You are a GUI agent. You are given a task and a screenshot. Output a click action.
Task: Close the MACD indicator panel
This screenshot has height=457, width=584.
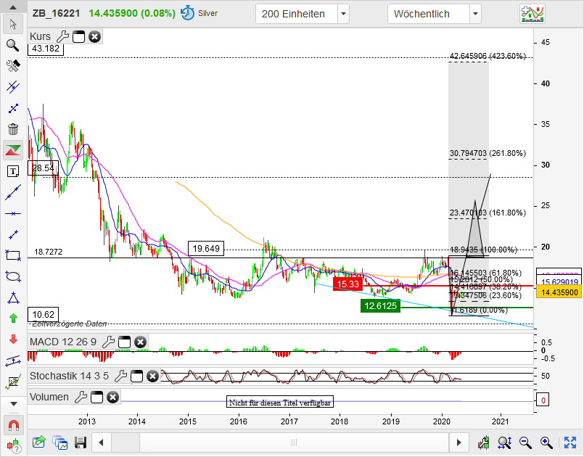click(140, 342)
